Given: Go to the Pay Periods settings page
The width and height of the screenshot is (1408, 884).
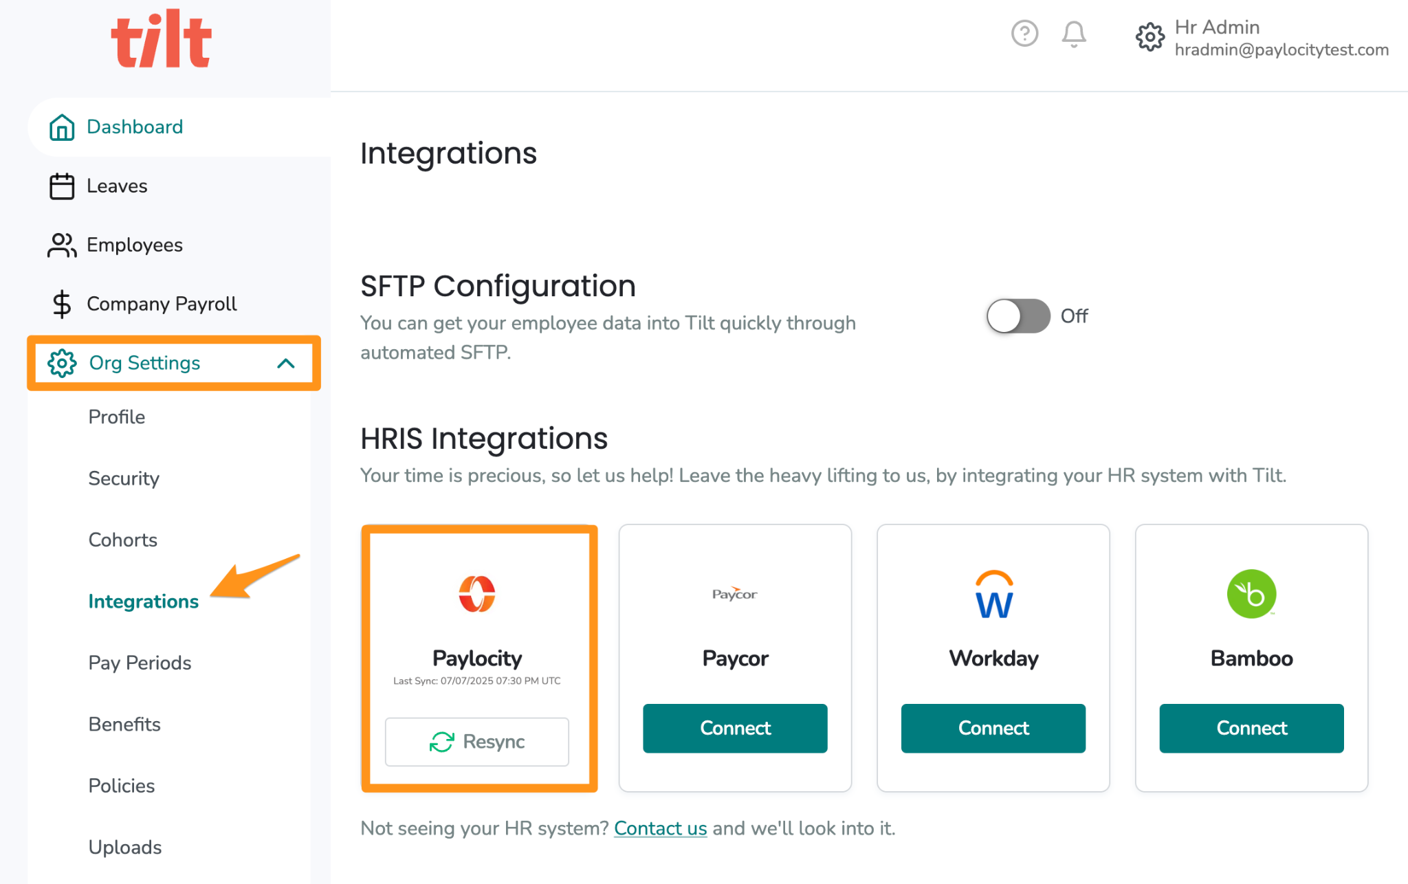Looking at the screenshot, I should [x=140, y=663].
